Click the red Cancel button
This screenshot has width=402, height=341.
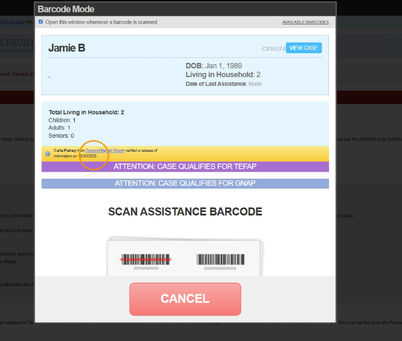pyautogui.click(x=185, y=299)
